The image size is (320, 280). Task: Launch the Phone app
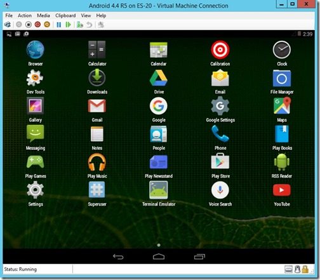click(x=220, y=133)
